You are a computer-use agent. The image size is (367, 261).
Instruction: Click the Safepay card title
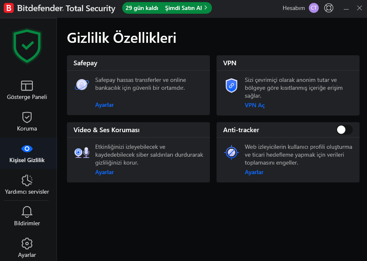click(x=85, y=63)
